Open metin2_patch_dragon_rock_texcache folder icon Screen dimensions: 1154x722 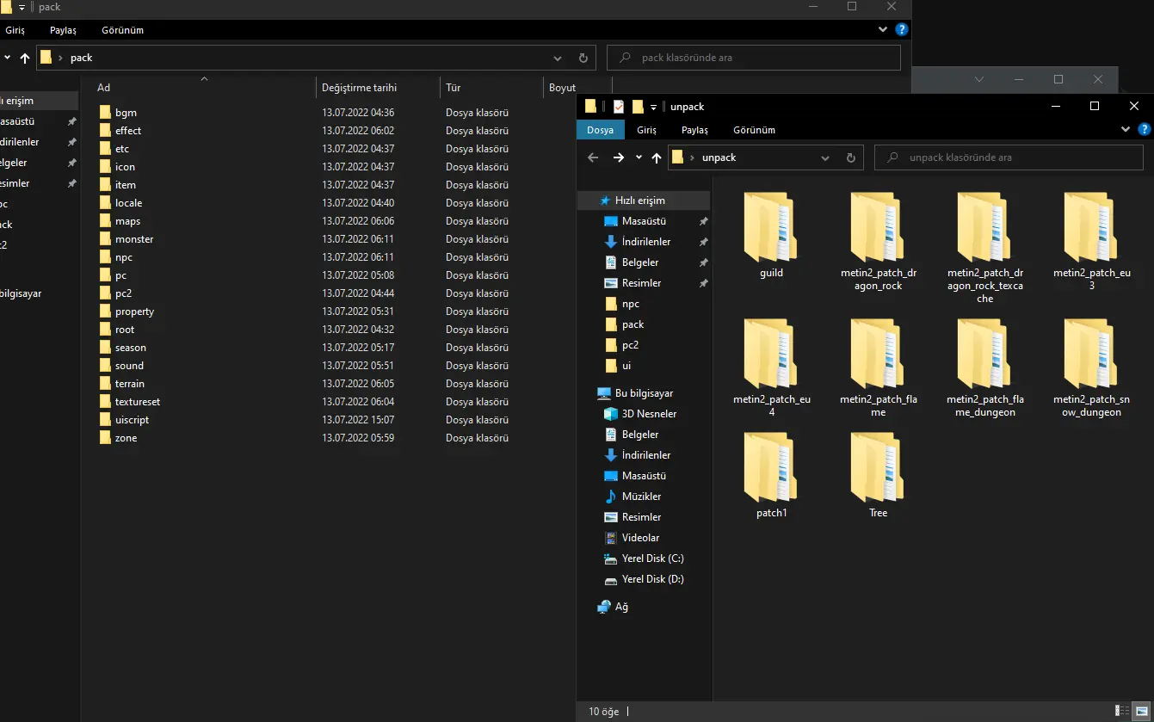click(x=984, y=229)
